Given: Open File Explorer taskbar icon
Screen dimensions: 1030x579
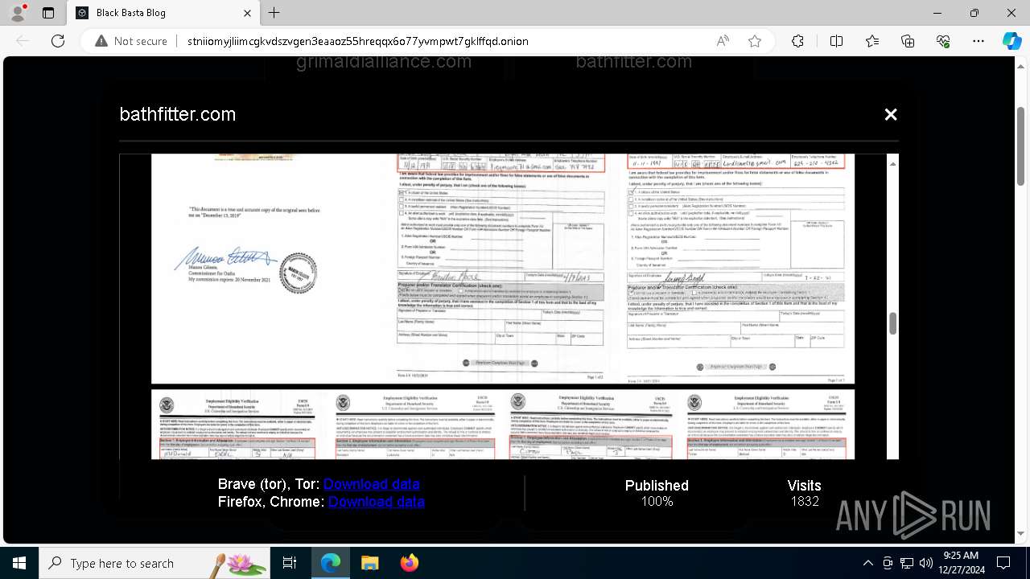Looking at the screenshot, I should [x=369, y=563].
